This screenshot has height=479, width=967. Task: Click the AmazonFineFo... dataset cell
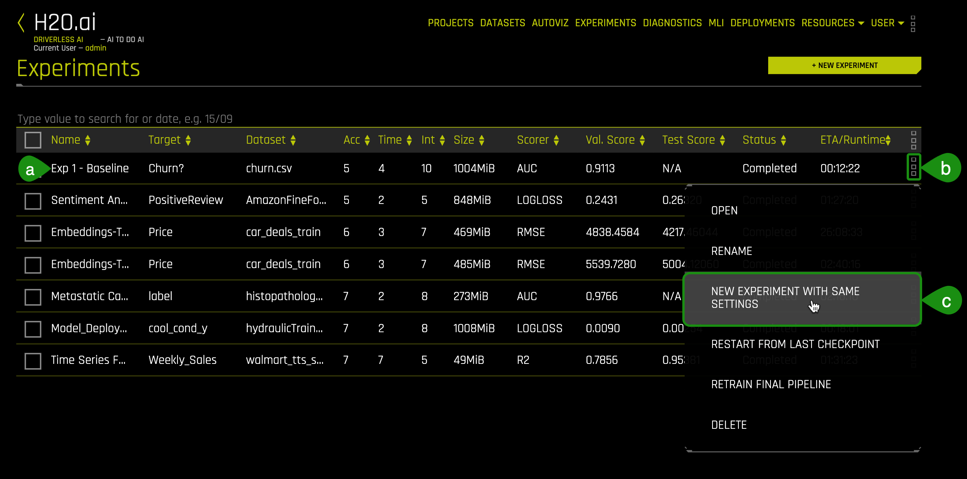[x=286, y=200]
